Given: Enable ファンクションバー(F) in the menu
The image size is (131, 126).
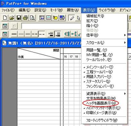Looking at the screenshot, I should pyautogui.click(x=100, y=86).
